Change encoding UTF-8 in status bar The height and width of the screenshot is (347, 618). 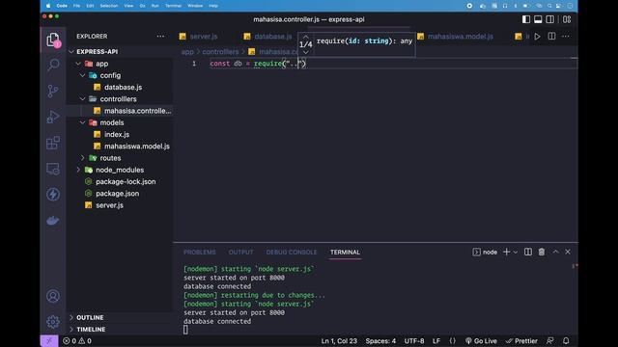tap(414, 341)
